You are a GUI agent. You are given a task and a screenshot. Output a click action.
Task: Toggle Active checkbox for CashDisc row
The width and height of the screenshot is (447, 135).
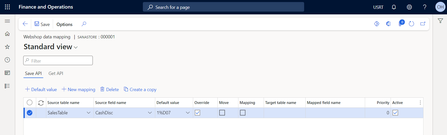pyautogui.click(x=395, y=113)
